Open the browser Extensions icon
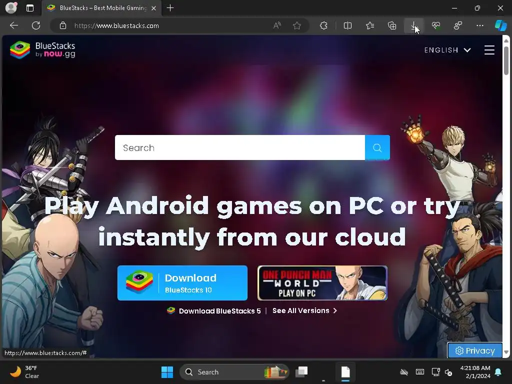 click(x=323, y=25)
